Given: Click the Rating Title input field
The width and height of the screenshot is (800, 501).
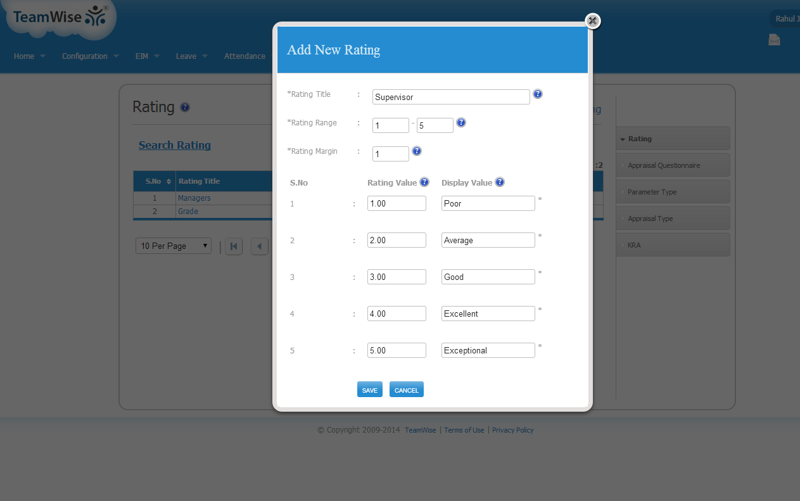Looking at the screenshot, I should [451, 97].
